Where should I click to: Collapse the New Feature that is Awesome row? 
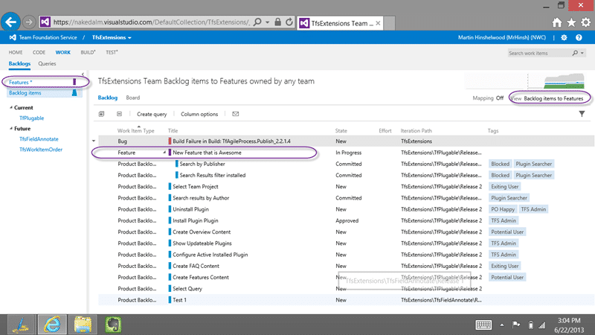164,153
